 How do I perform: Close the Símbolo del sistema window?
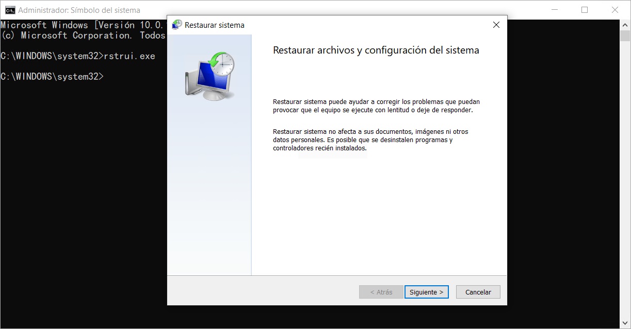click(x=614, y=10)
